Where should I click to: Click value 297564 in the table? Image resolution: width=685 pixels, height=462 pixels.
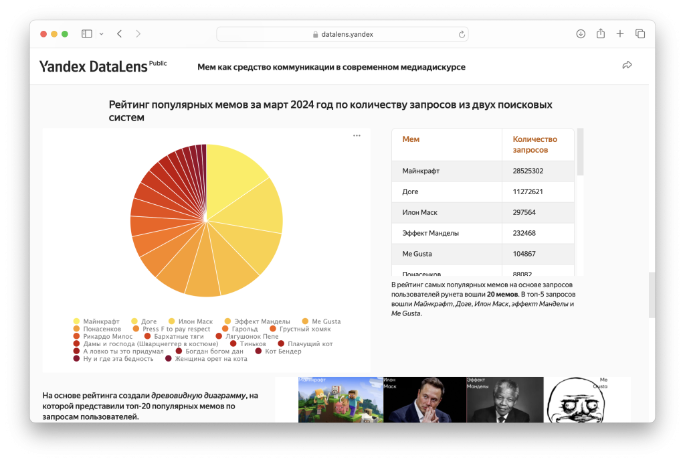[x=524, y=212]
